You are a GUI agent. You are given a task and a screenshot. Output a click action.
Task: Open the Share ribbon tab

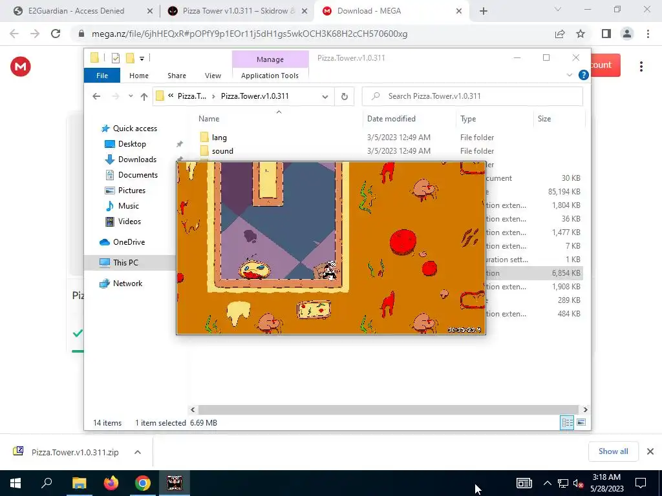[x=176, y=76]
